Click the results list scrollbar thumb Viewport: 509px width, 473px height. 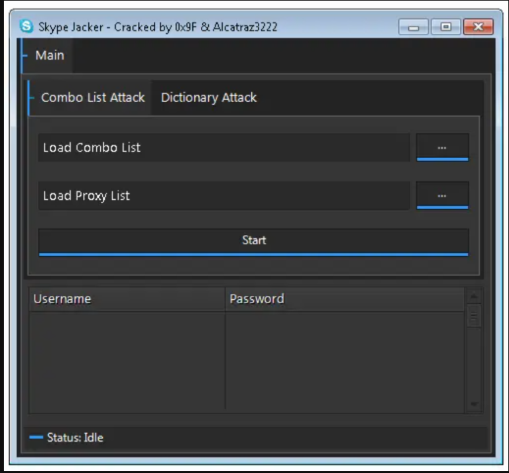[474, 316]
